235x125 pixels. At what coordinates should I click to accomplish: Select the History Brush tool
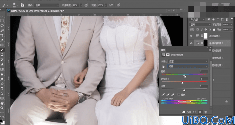[2, 59]
